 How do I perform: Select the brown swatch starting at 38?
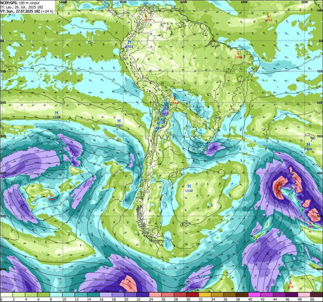242,295
